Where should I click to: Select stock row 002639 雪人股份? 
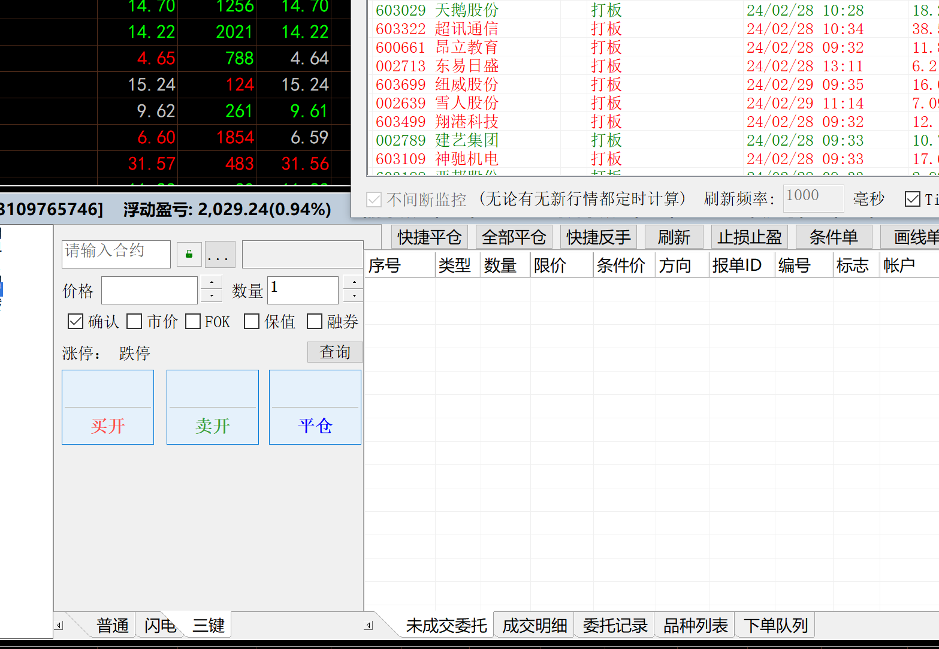653,103
